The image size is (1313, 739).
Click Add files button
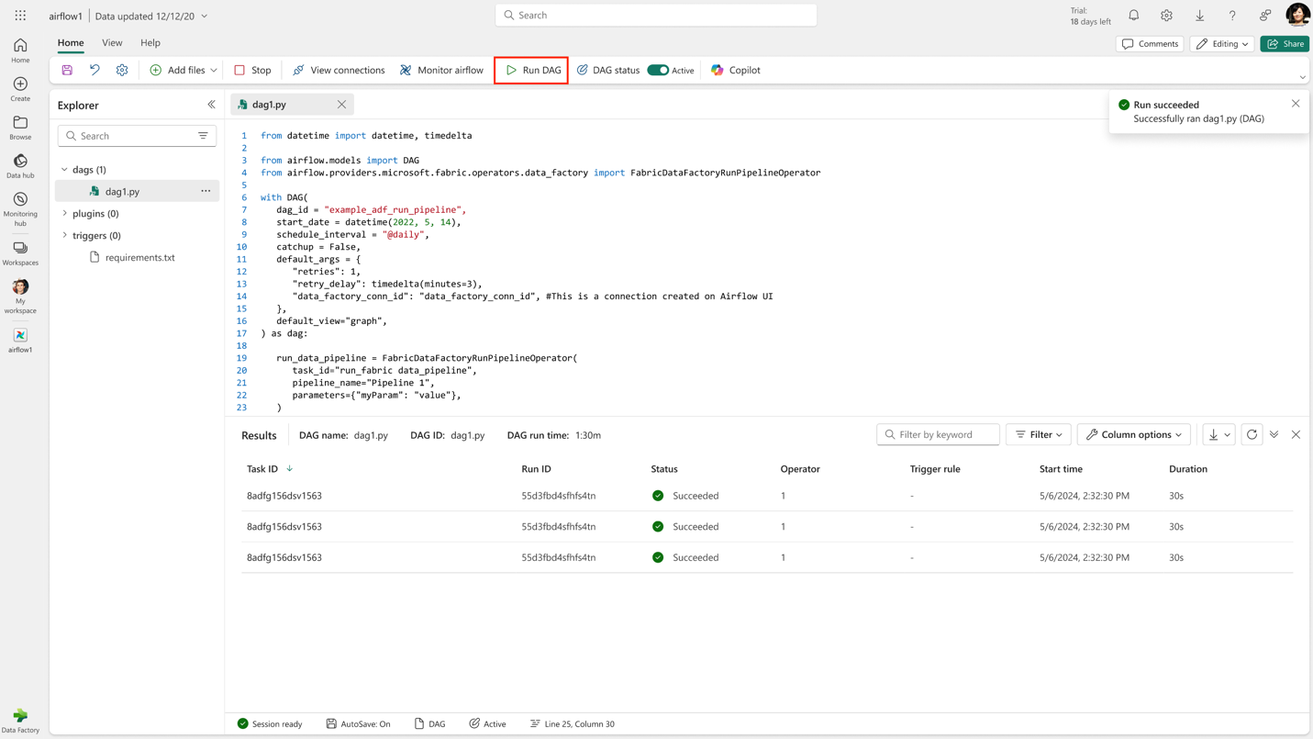coord(177,70)
